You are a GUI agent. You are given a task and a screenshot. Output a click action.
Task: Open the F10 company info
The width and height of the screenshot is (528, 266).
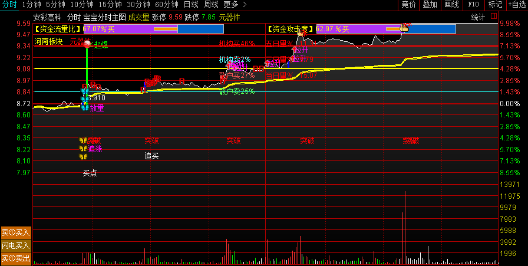click(x=473, y=5)
